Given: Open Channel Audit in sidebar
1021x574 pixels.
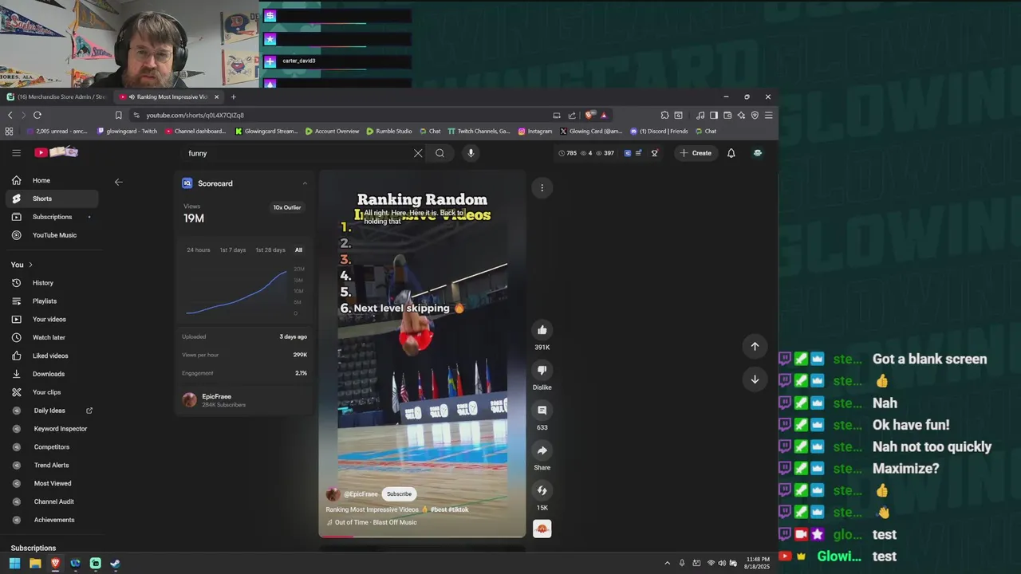Looking at the screenshot, I should [x=52, y=501].
